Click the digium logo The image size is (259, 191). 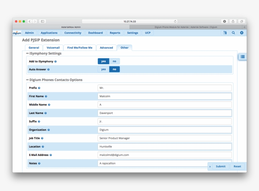click(x=17, y=33)
